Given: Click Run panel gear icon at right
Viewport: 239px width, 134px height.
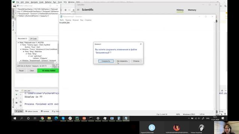Looking at the screenshot, I should [x=222, y=90].
